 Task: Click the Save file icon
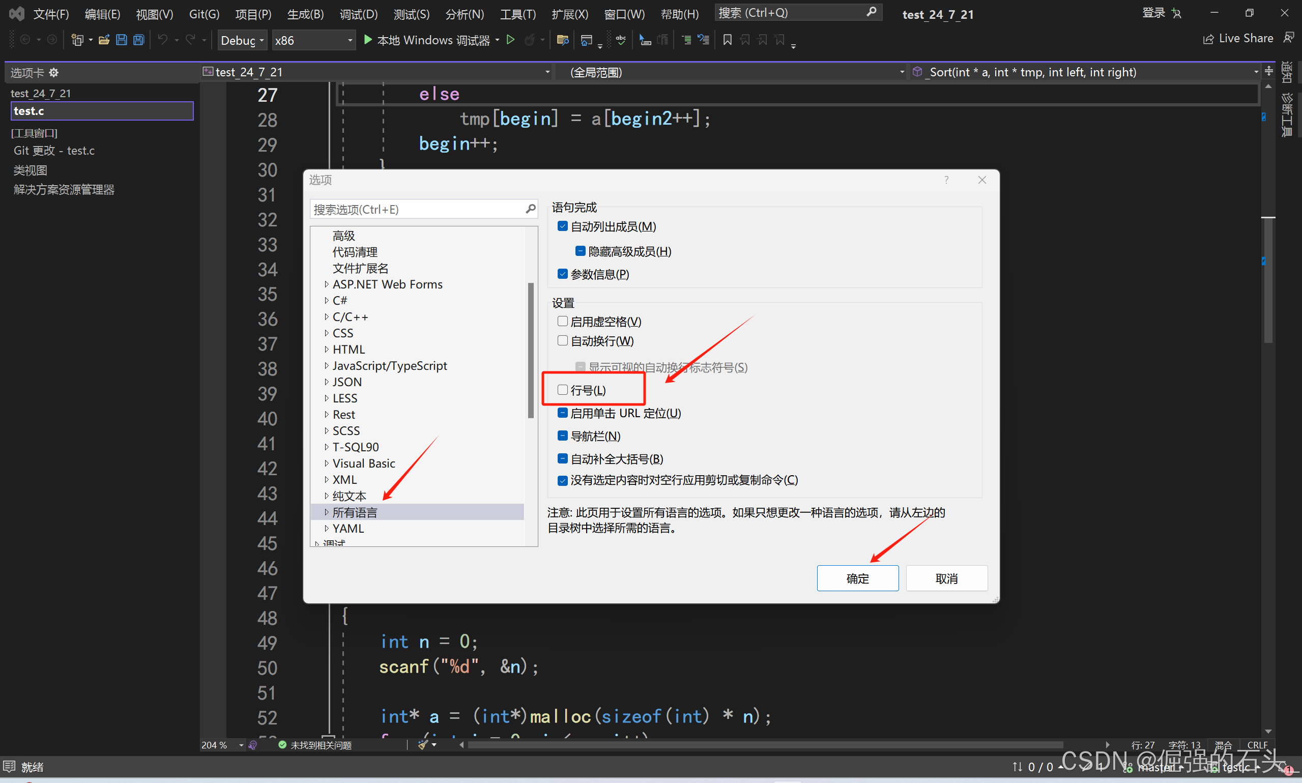121,40
